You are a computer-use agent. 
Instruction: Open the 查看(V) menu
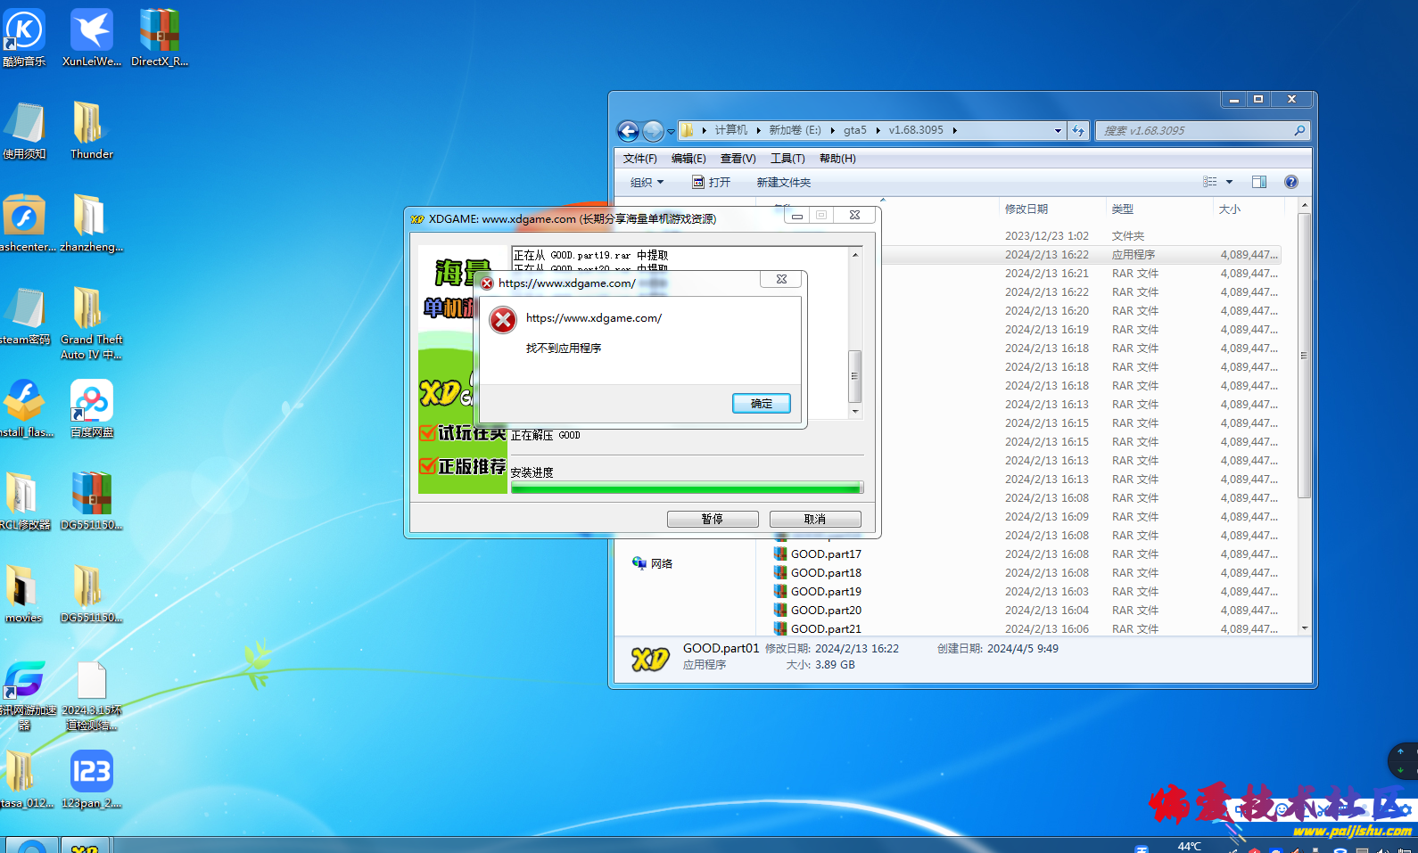pos(738,158)
